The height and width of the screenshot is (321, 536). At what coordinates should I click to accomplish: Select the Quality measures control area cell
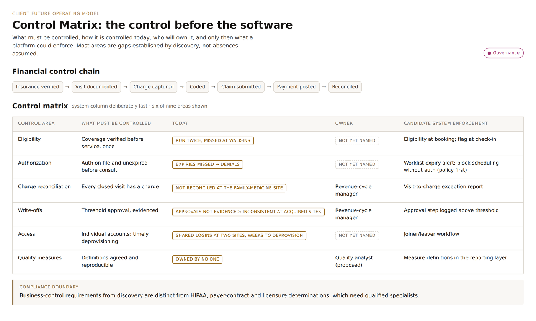point(40,258)
